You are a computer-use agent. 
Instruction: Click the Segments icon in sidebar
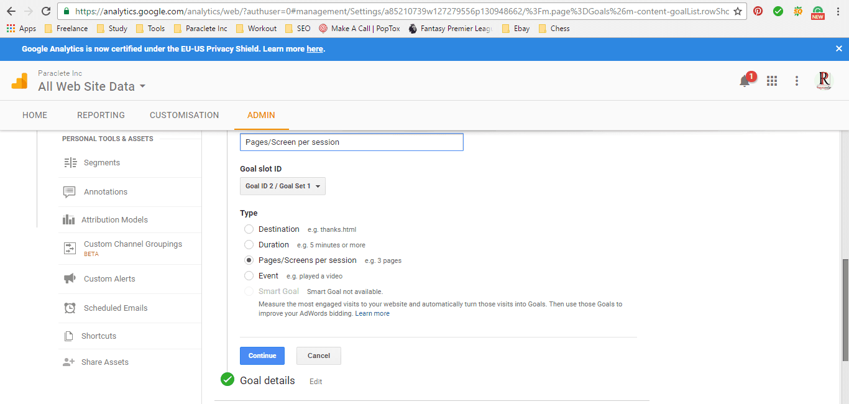pos(70,163)
